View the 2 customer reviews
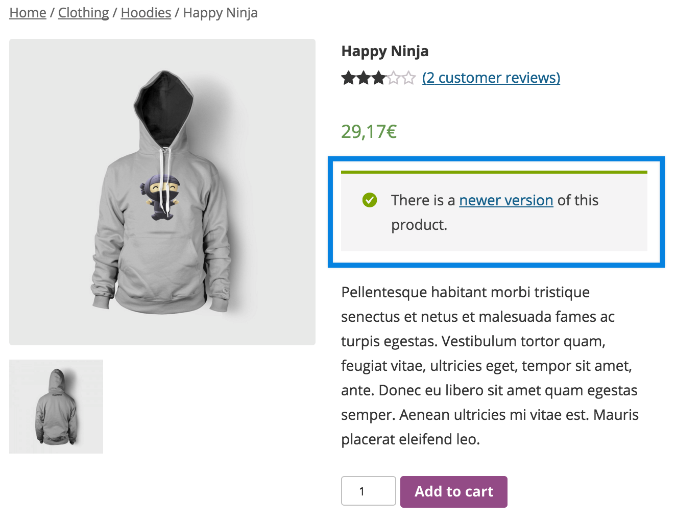This screenshot has width=676, height=521. (491, 78)
